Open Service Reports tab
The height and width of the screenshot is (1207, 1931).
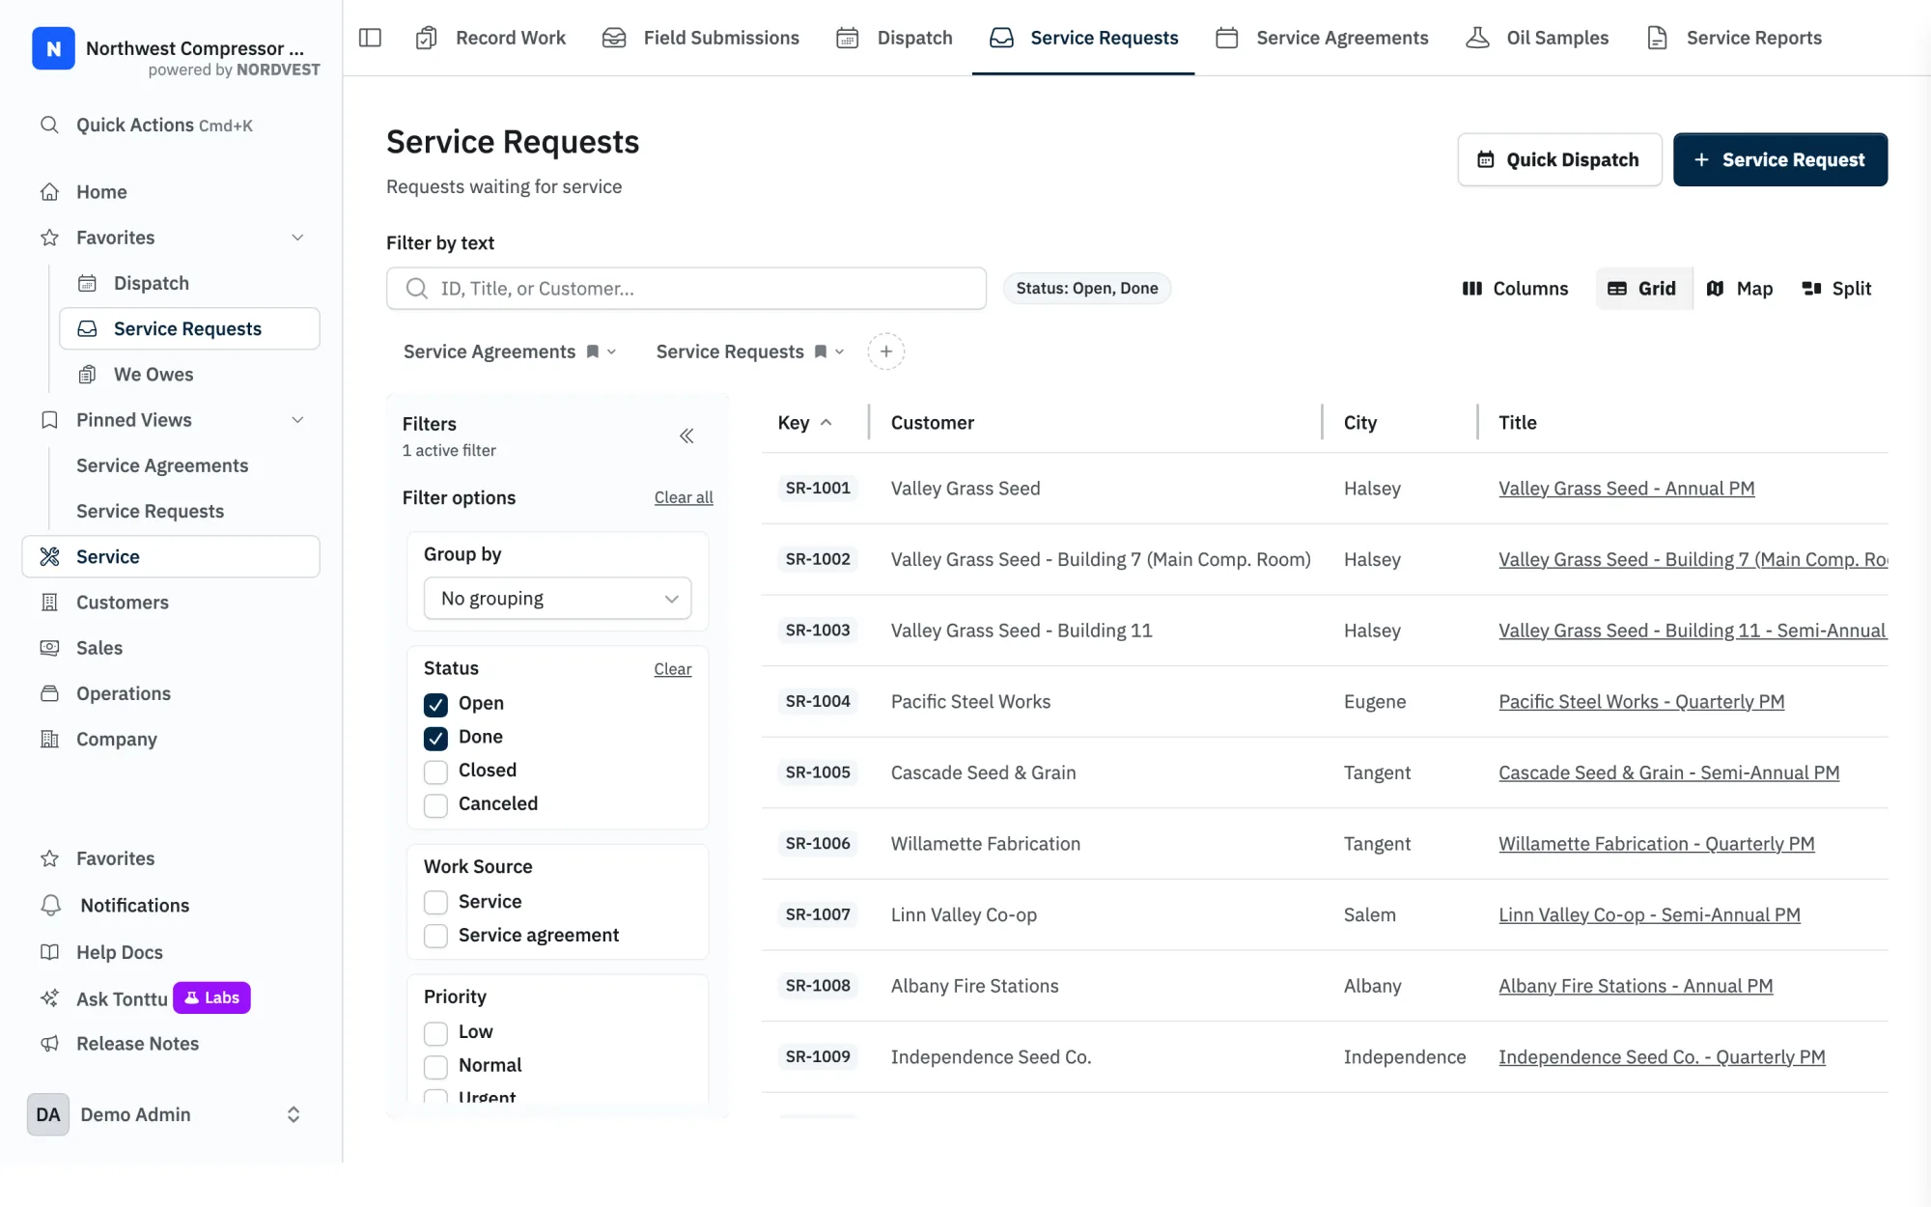(x=1734, y=38)
